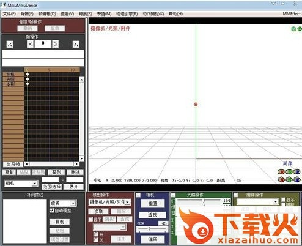Collapse the 附件操作 panel with minus button
Image resolution: width=302 pixels, height=246 pixels.
click(x=235, y=195)
